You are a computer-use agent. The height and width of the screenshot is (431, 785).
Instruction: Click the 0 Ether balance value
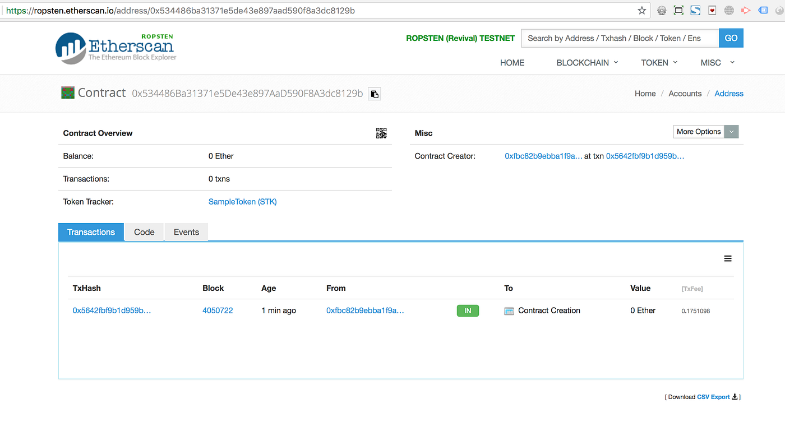tap(221, 156)
